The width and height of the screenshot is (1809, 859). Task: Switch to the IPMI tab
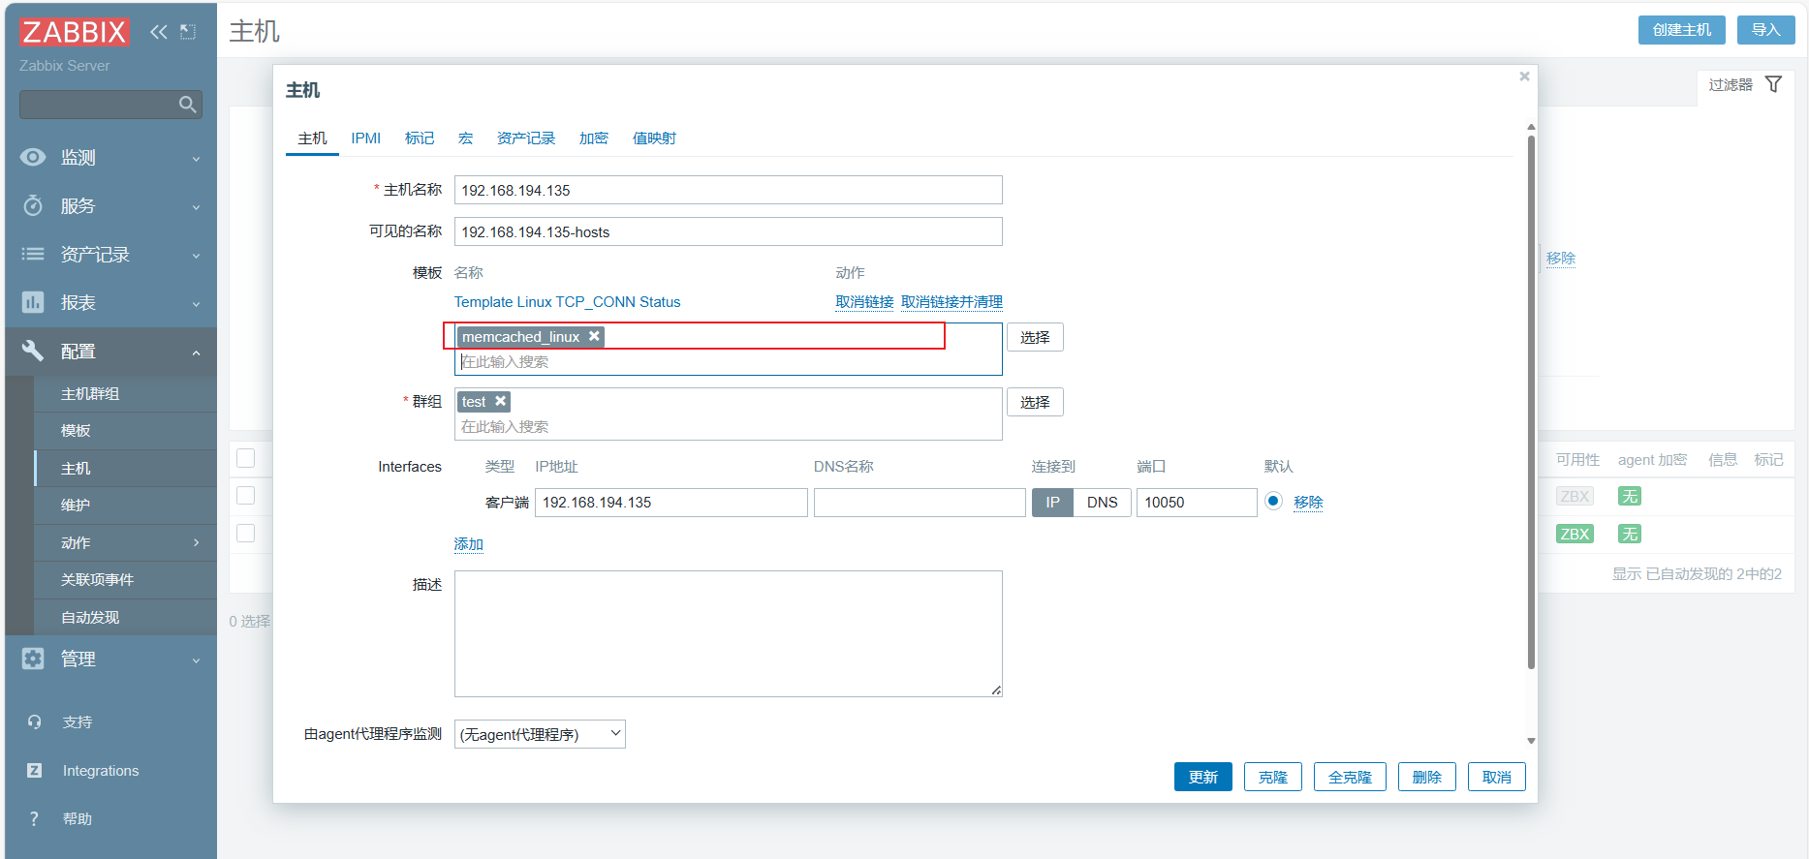pyautogui.click(x=365, y=138)
